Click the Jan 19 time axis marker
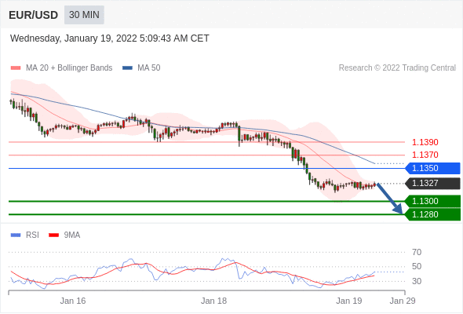 pos(349,301)
